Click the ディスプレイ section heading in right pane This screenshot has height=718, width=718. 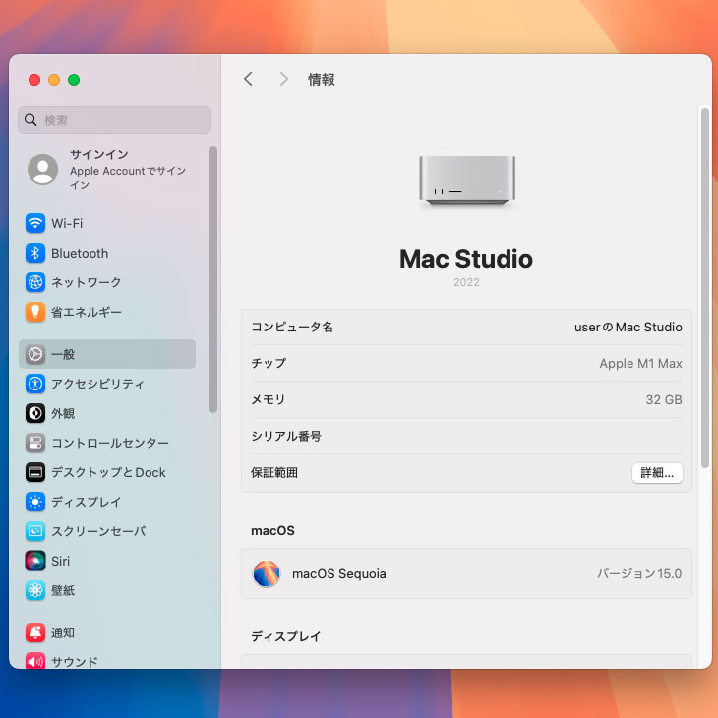click(286, 636)
